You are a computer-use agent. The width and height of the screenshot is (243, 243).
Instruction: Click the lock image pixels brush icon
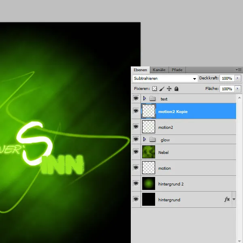(162, 88)
